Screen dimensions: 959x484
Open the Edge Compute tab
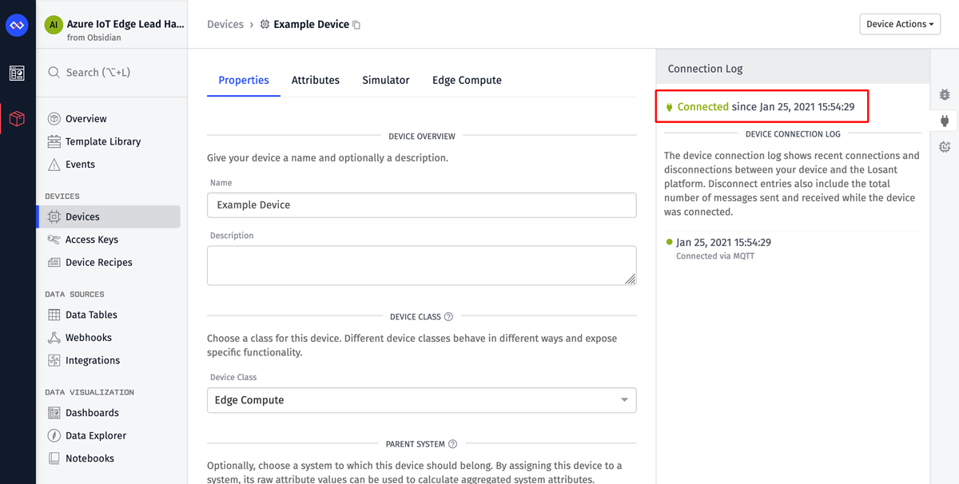(x=467, y=80)
